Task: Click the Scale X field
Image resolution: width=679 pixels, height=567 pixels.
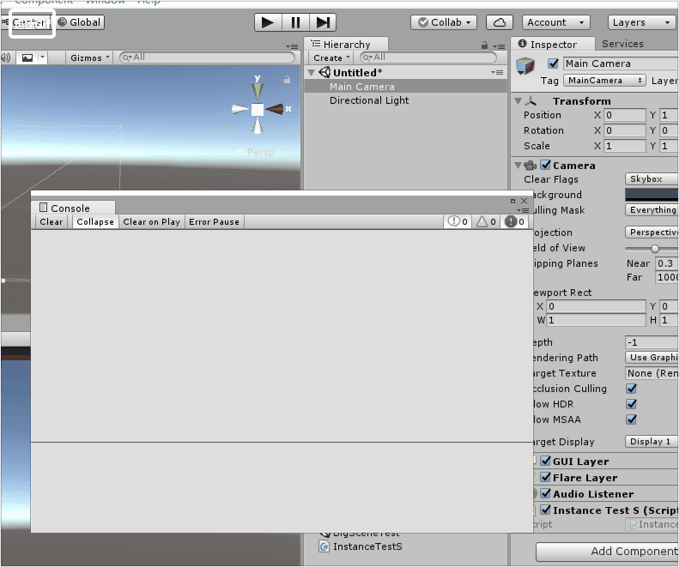Action: coord(625,146)
